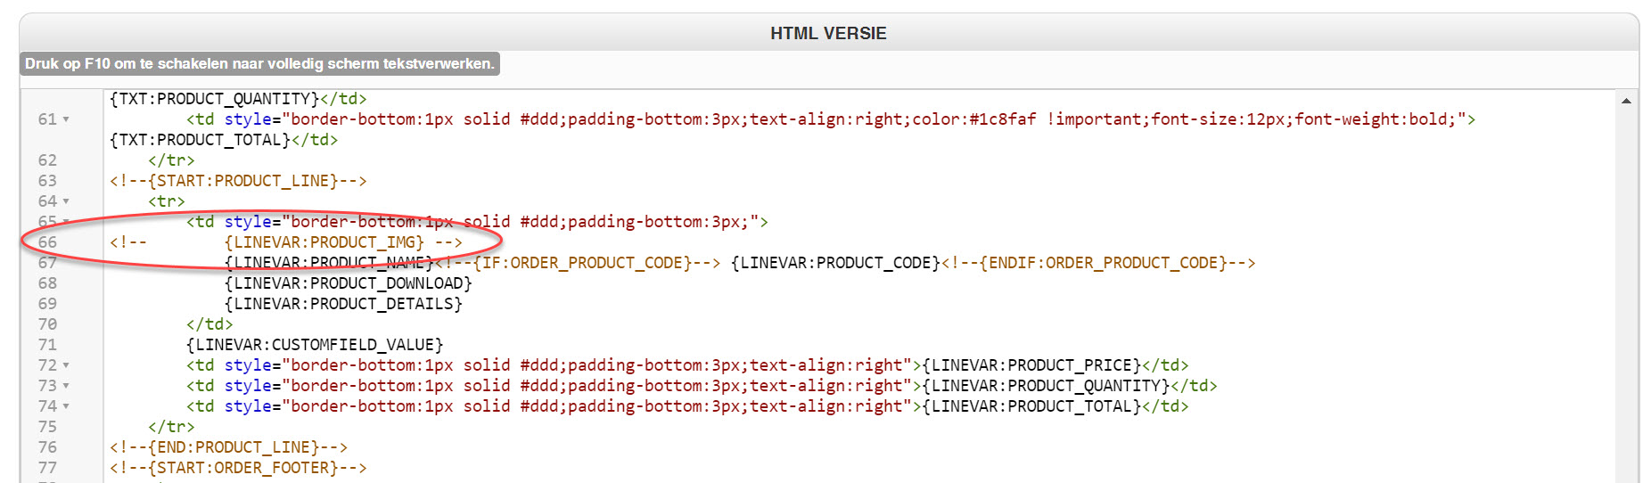Viewport: 1651px width, 483px height.
Task: Fold the td element at line 72
Action: (x=67, y=365)
